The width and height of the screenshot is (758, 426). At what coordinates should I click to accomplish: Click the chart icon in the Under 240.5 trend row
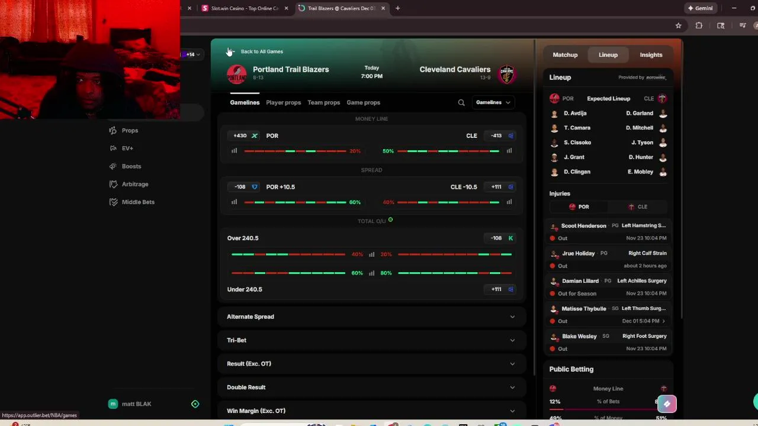coord(372,273)
